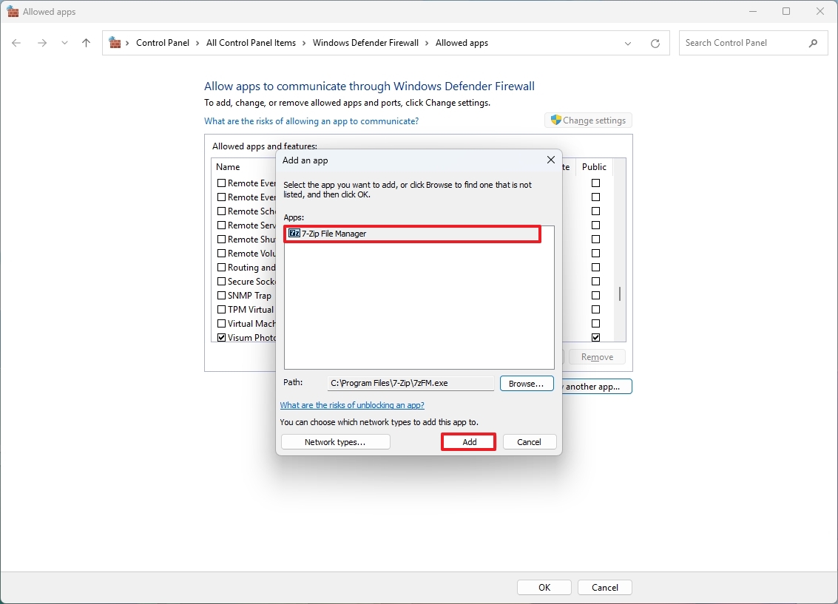Select 7-Zip File Manager in Apps list
This screenshot has height=604, width=838.
[x=412, y=234]
